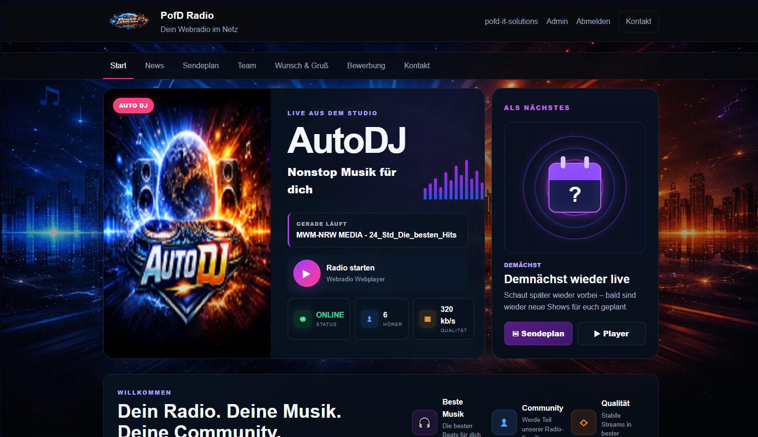Click the Nonstop Musik für dich subtitle
758x437 pixels.
pos(342,181)
